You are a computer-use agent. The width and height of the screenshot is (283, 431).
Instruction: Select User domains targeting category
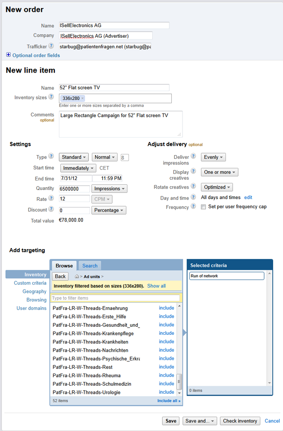[x=31, y=308]
